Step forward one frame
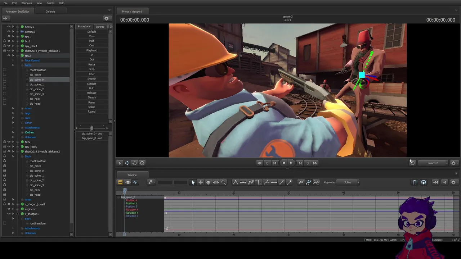This screenshot has width=461, height=259. pyautogui.click(x=300, y=163)
